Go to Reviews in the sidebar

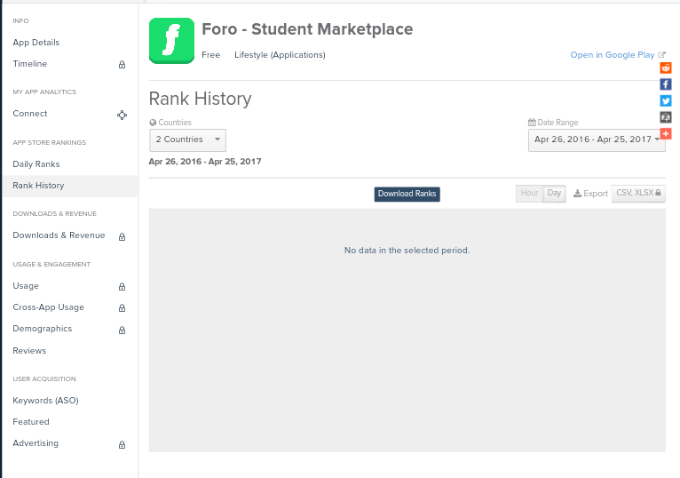click(x=29, y=351)
